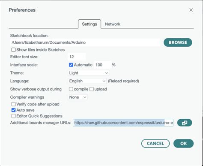203x166 pixels.
Task: Click the BROWSE button for sketchbook location
Action: (x=178, y=42)
